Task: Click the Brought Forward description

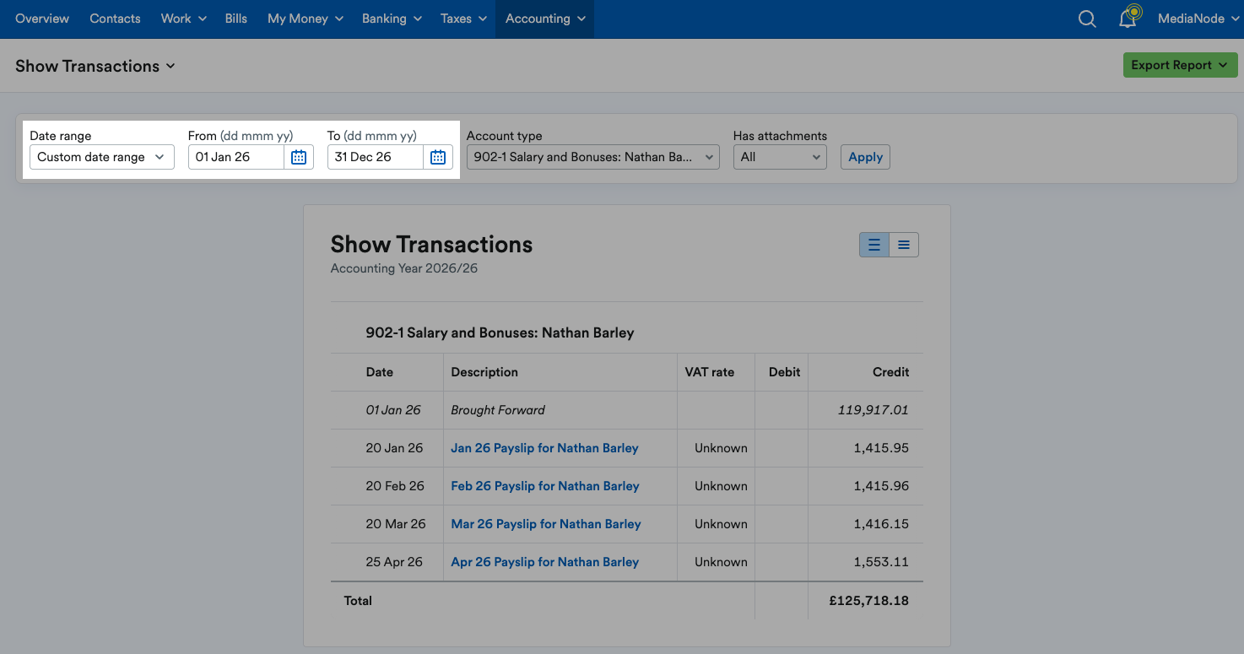Action: [x=498, y=410]
